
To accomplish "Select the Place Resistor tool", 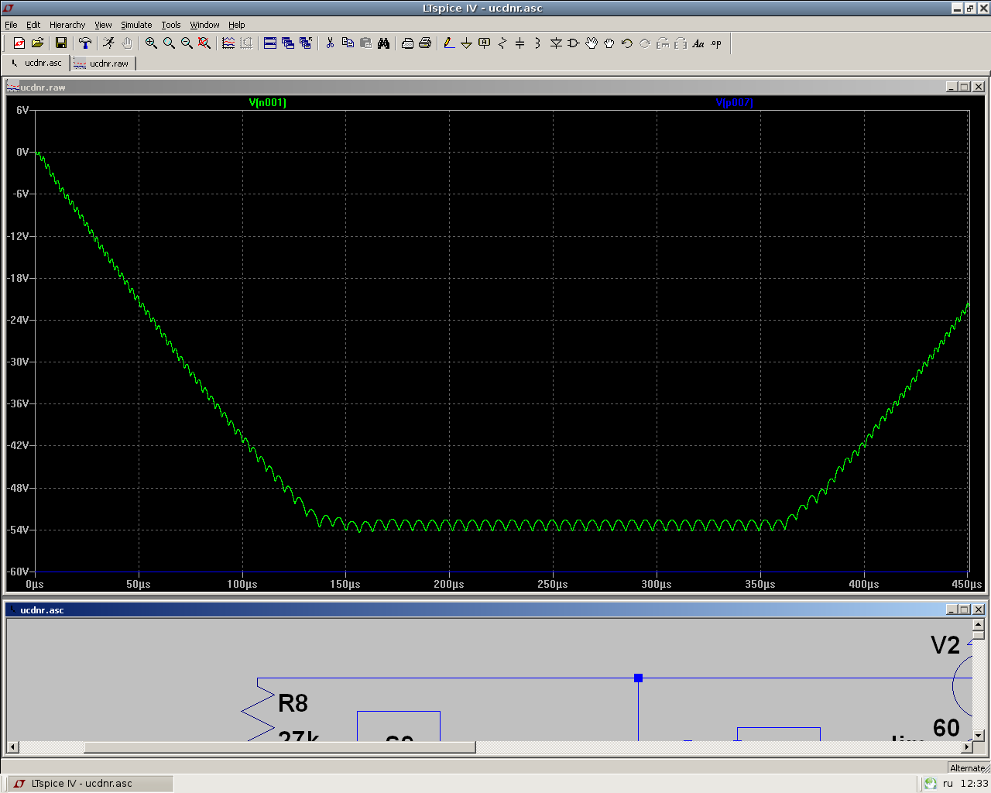I will 502,43.
